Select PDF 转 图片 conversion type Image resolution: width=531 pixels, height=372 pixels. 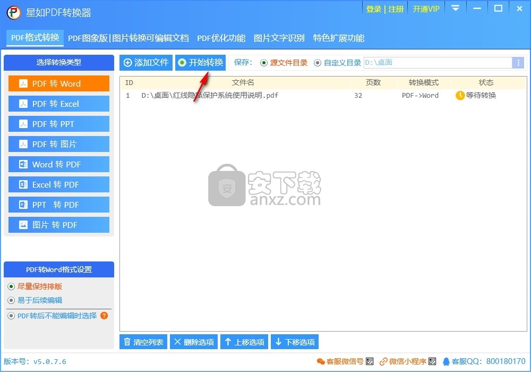(x=59, y=144)
